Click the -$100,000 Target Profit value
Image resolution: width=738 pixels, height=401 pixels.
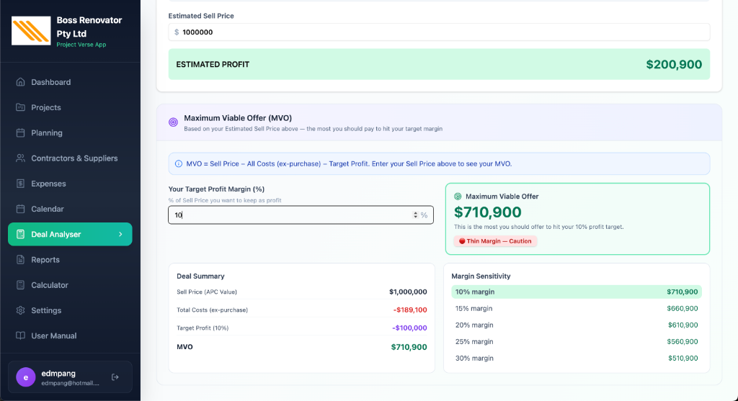(x=409, y=328)
